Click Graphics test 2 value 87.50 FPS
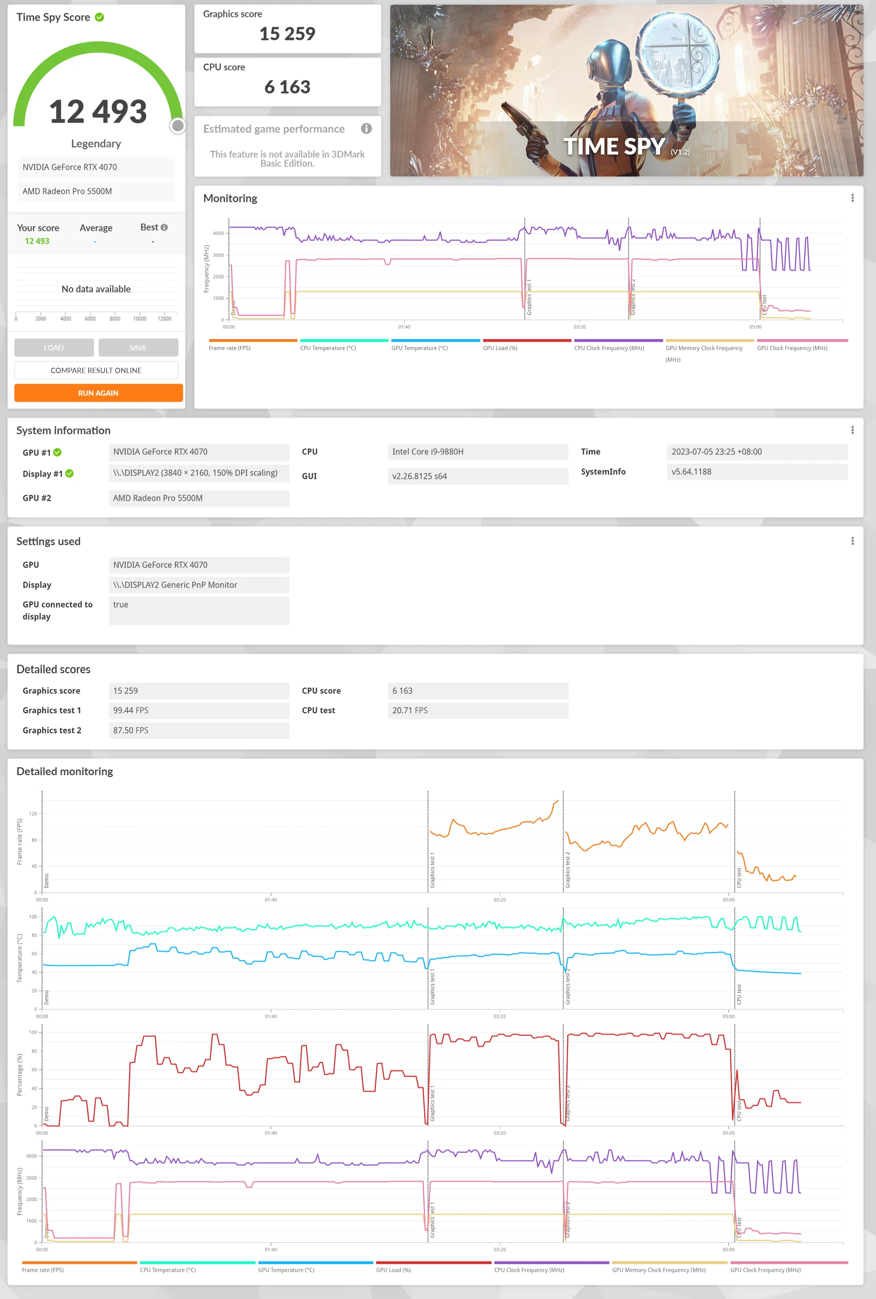This screenshot has height=1299, width=876. (199, 731)
